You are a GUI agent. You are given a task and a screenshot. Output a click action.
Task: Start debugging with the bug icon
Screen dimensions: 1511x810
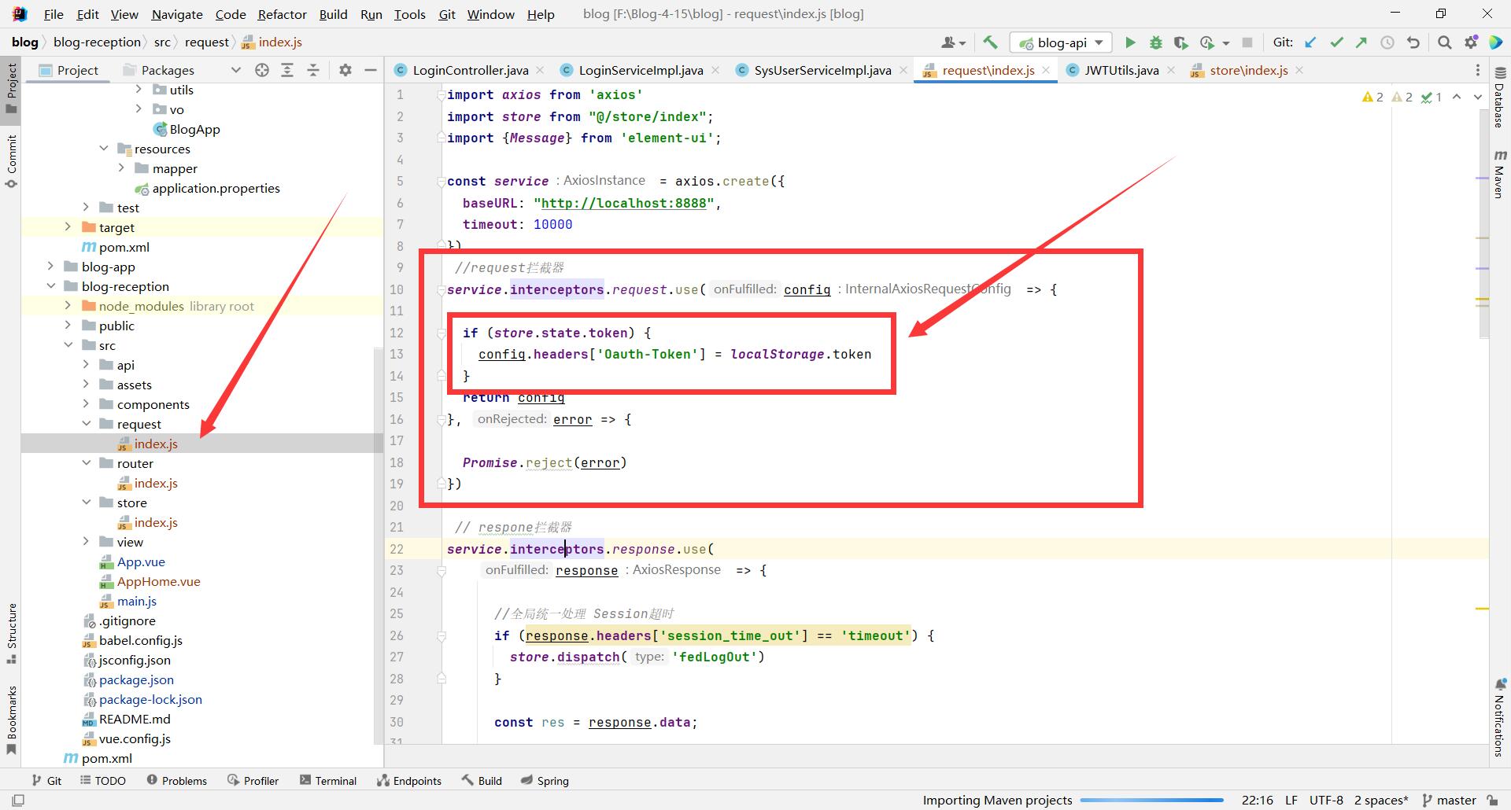1155,42
